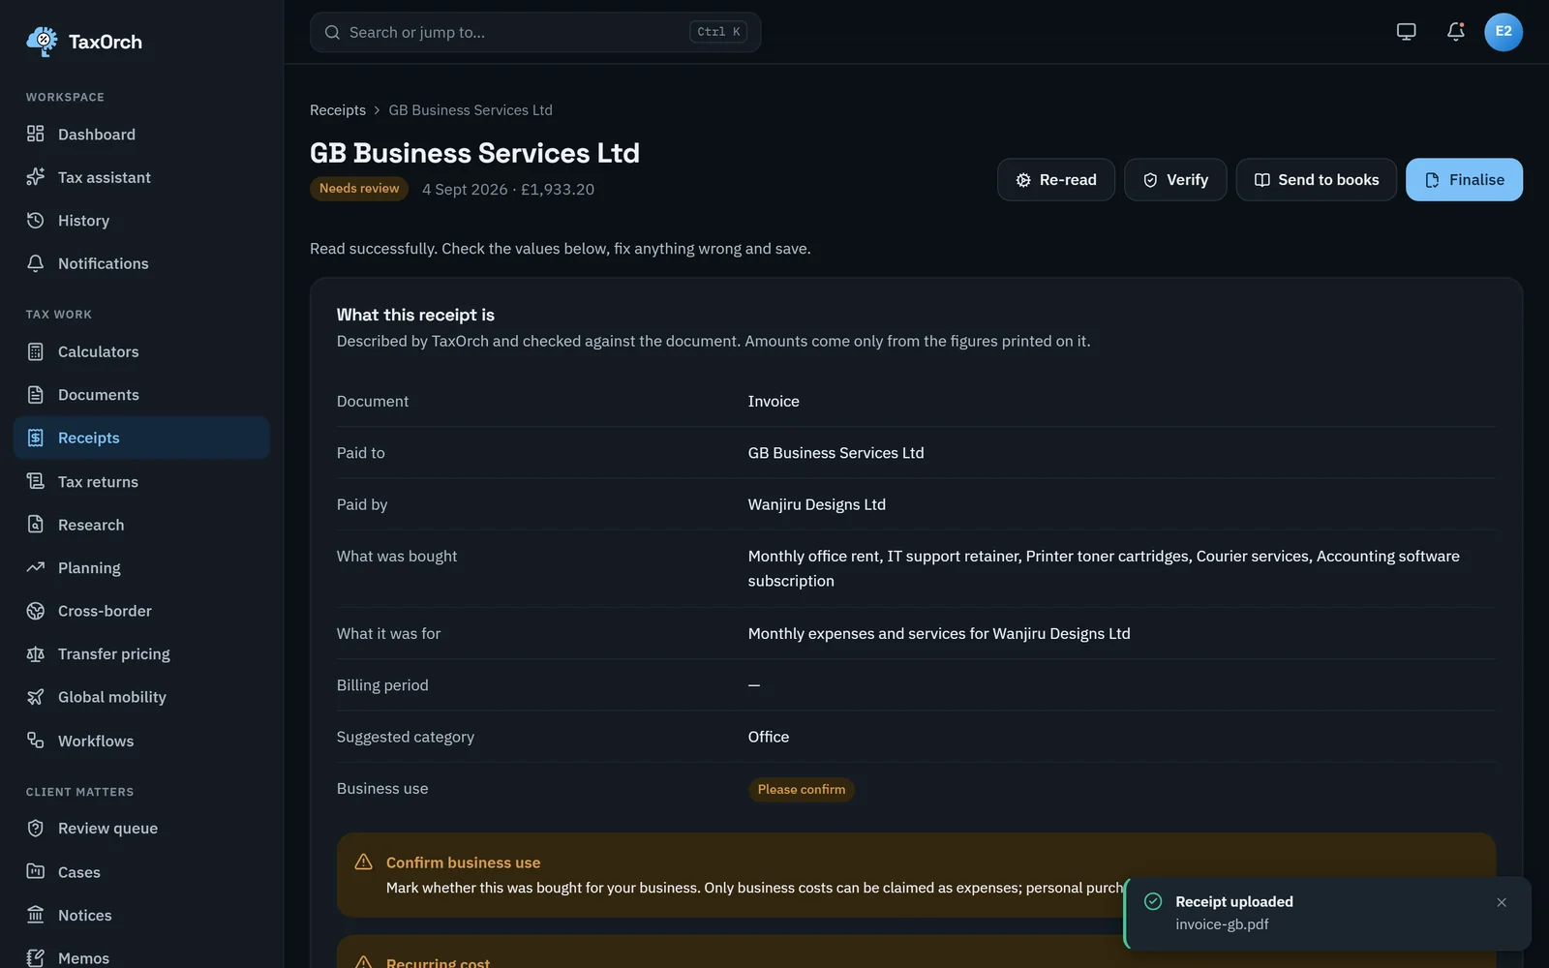Screen dimensions: 1549x968
Task: Click the Ctrl K shortcut badge
Action: (x=718, y=32)
